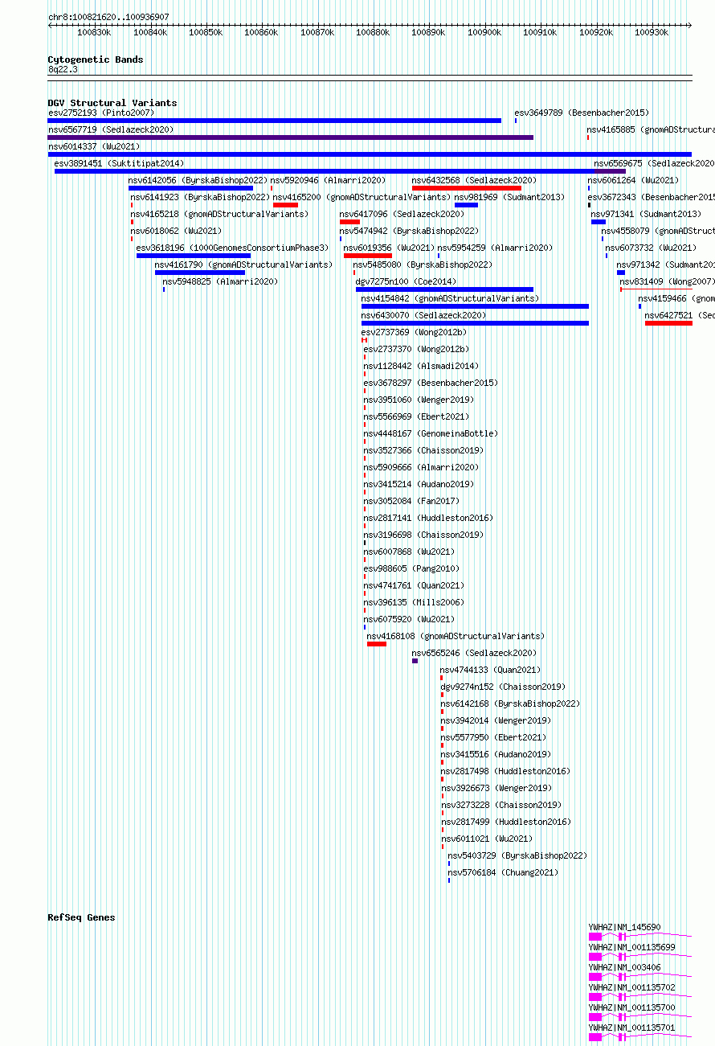715x1046 pixels.
Task: Select variant nsv5706184 (Chuang2021)
Action: pyautogui.click(x=504, y=872)
